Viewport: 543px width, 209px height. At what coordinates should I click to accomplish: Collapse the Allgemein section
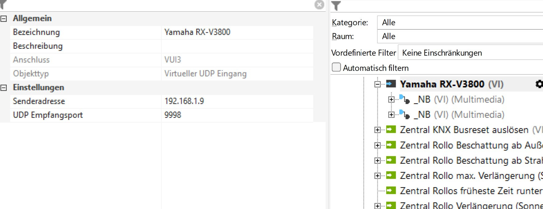tap(4, 19)
